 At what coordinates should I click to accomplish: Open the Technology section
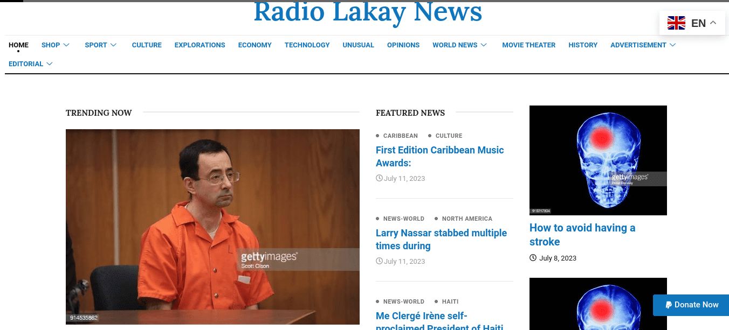pyautogui.click(x=307, y=45)
